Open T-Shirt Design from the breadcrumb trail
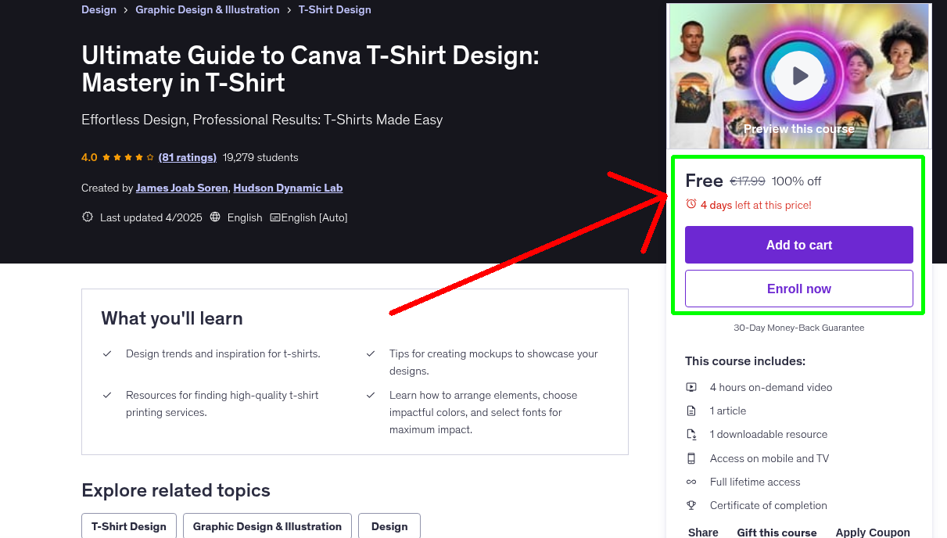Image resolution: width=947 pixels, height=538 pixels. [x=335, y=9]
